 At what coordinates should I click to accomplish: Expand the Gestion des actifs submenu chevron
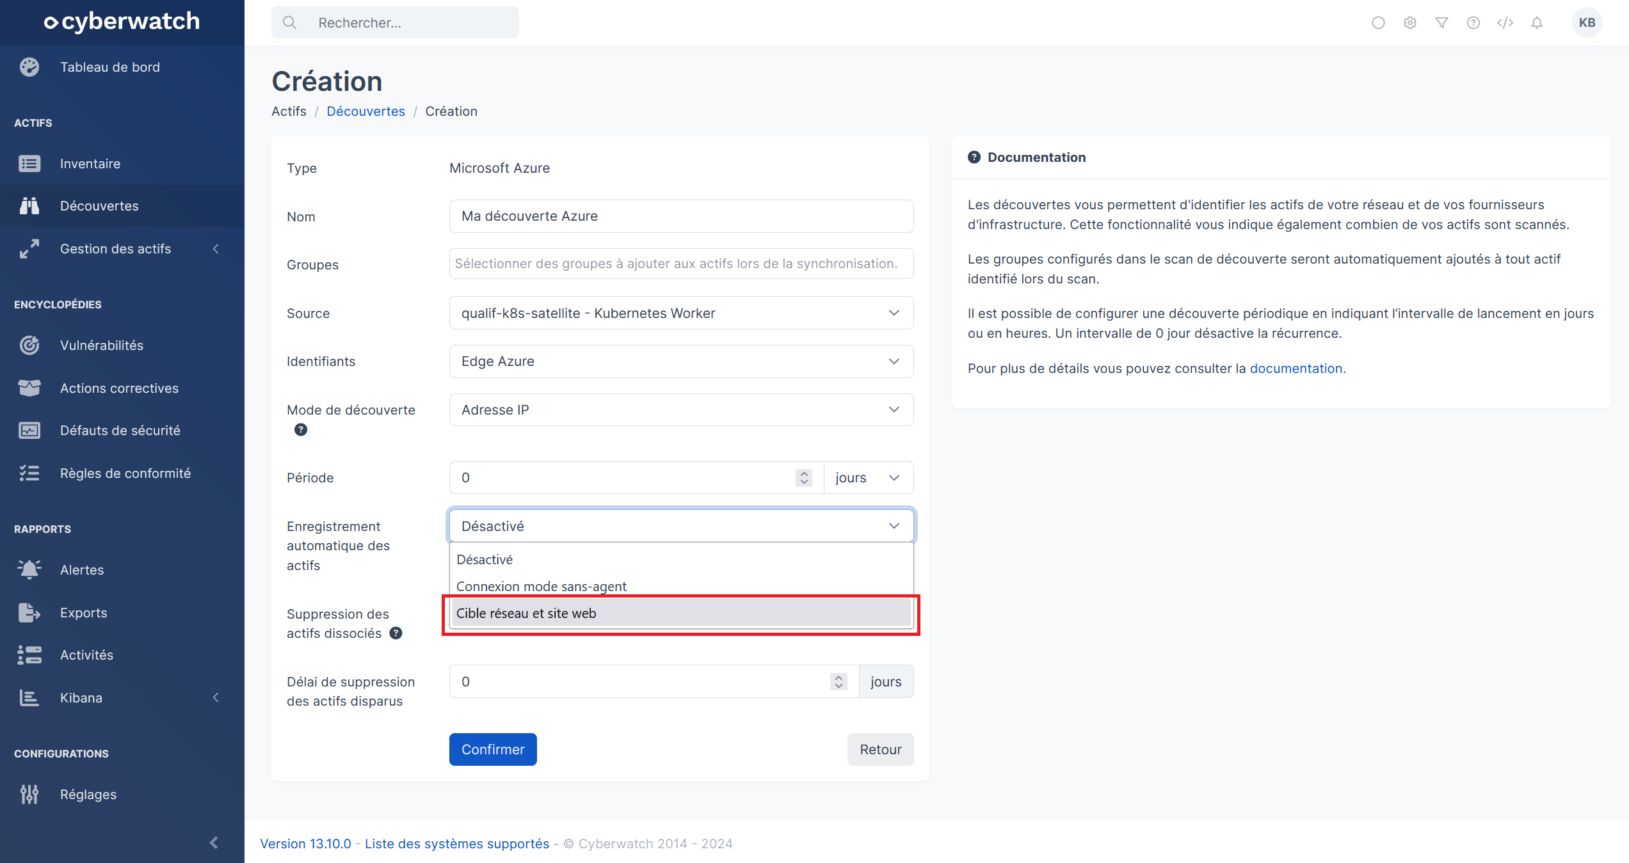(216, 249)
